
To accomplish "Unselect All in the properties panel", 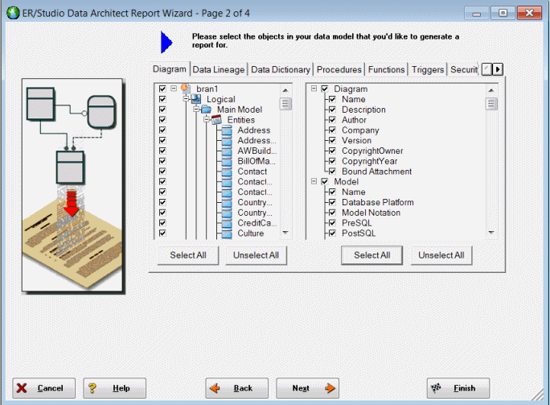I will point(441,255).
